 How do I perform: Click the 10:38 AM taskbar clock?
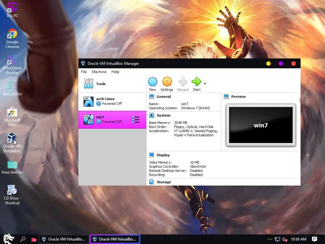click(x=298, y=239)
